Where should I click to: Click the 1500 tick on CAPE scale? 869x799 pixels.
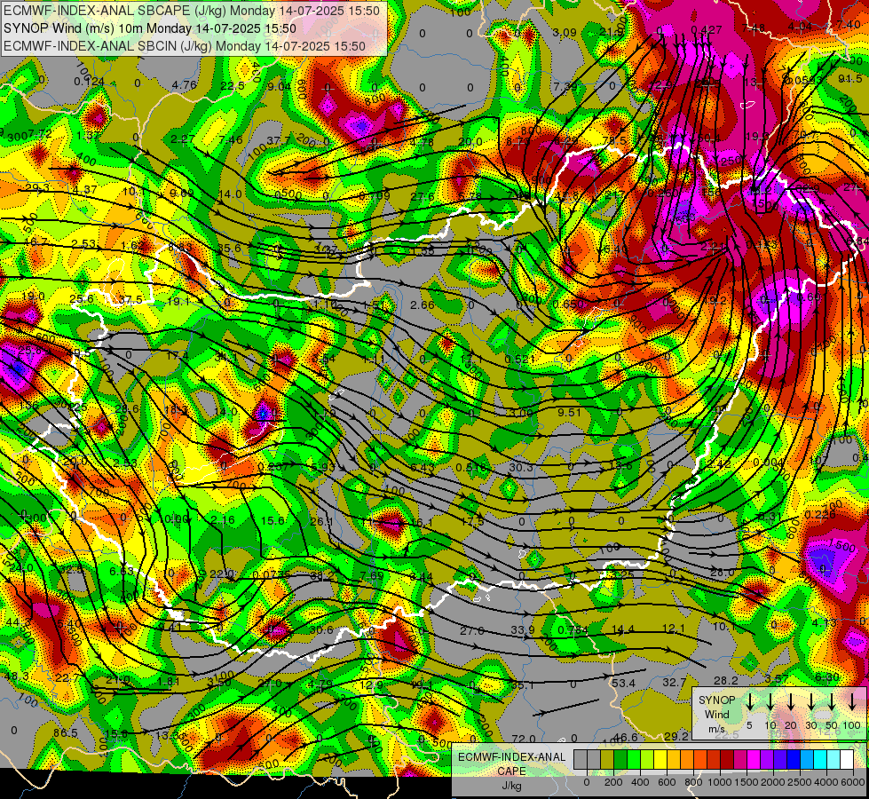(747, 782)
